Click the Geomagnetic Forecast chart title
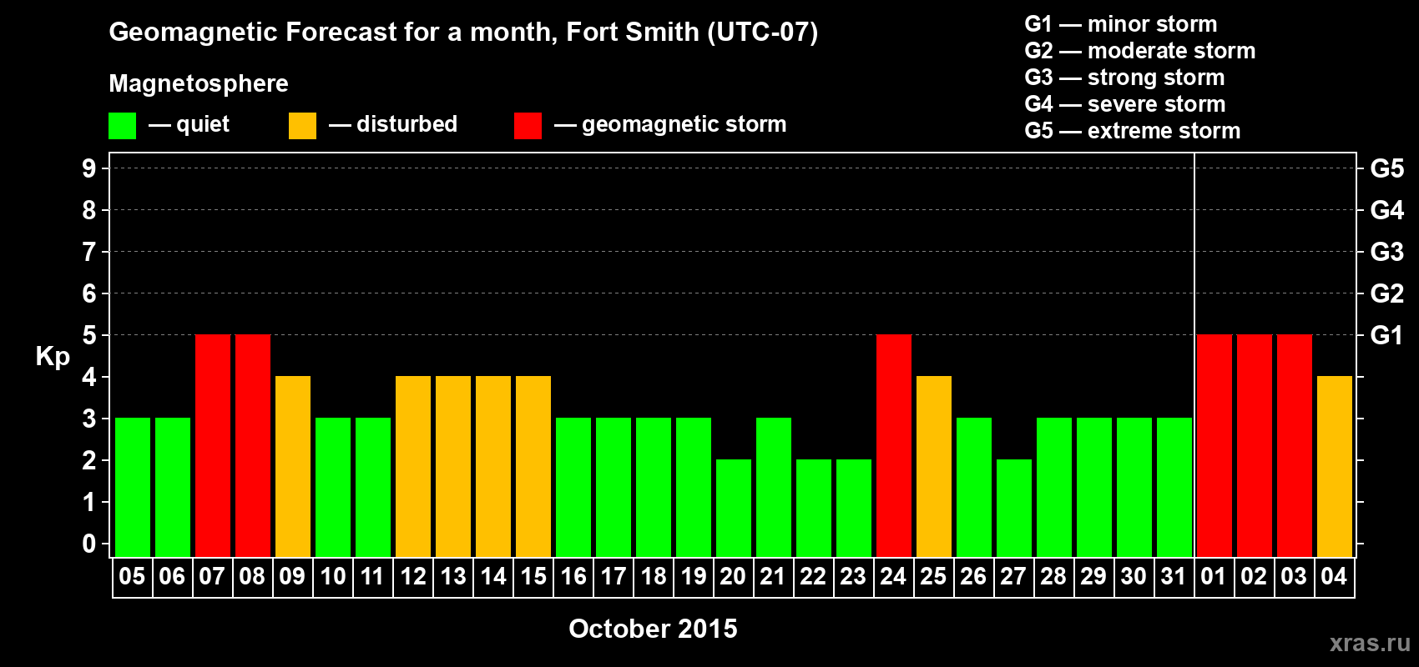The height and width of the screenshot is (667, 1419). tap(463, 33)
